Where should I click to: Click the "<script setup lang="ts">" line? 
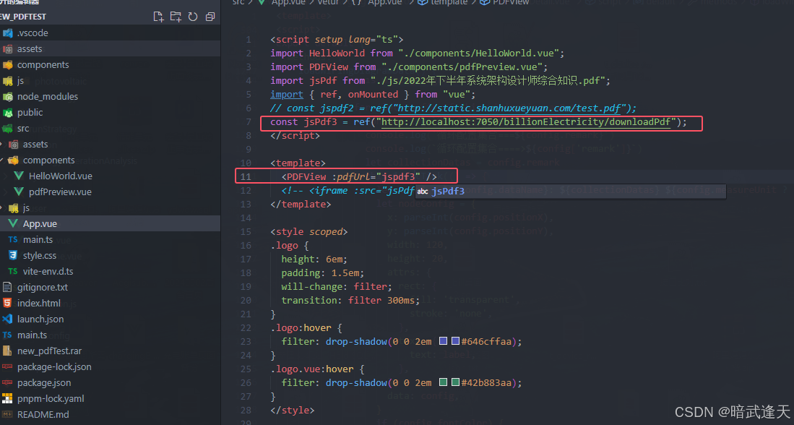pos(337,40)
